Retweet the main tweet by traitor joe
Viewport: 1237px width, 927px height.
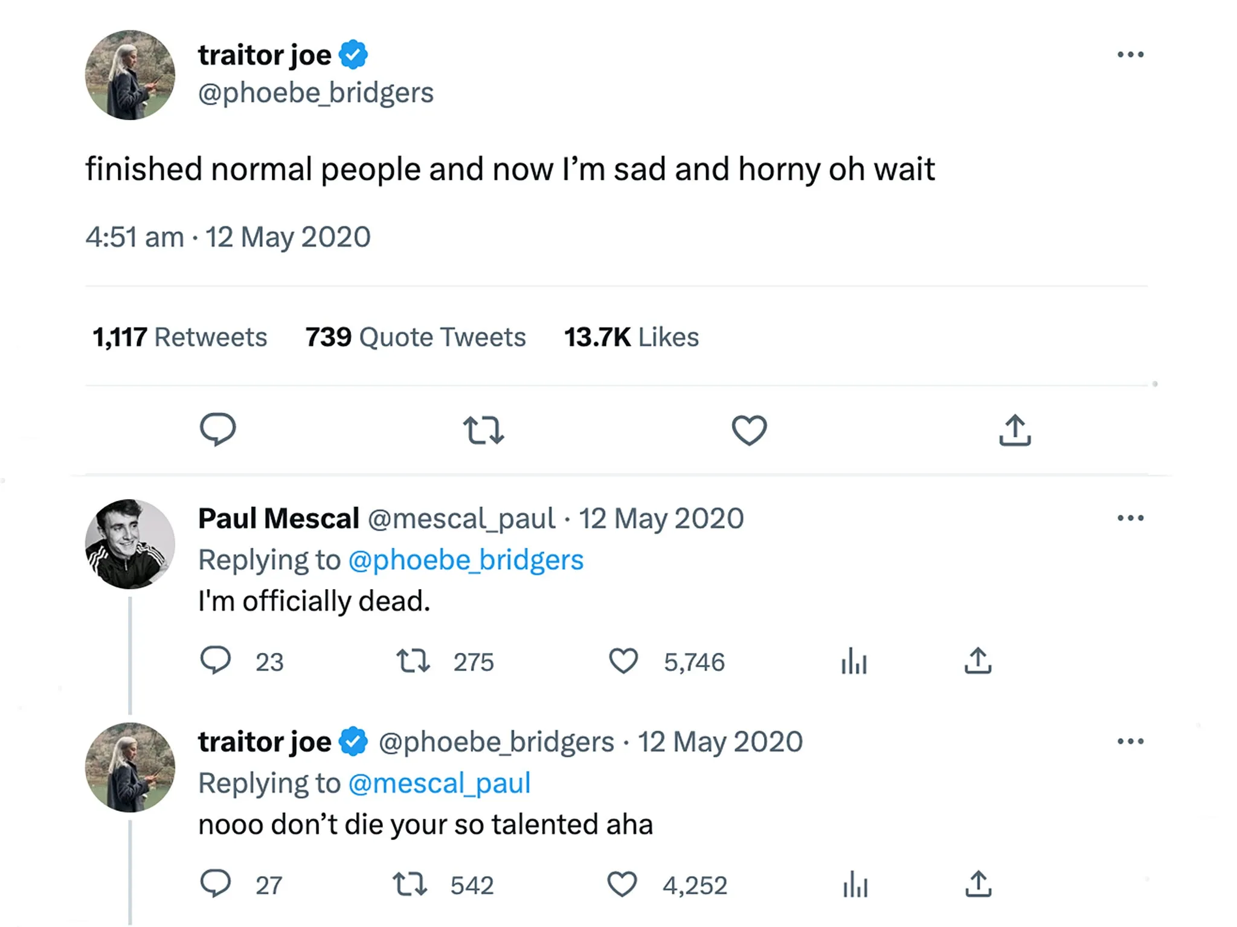[483, 430]
